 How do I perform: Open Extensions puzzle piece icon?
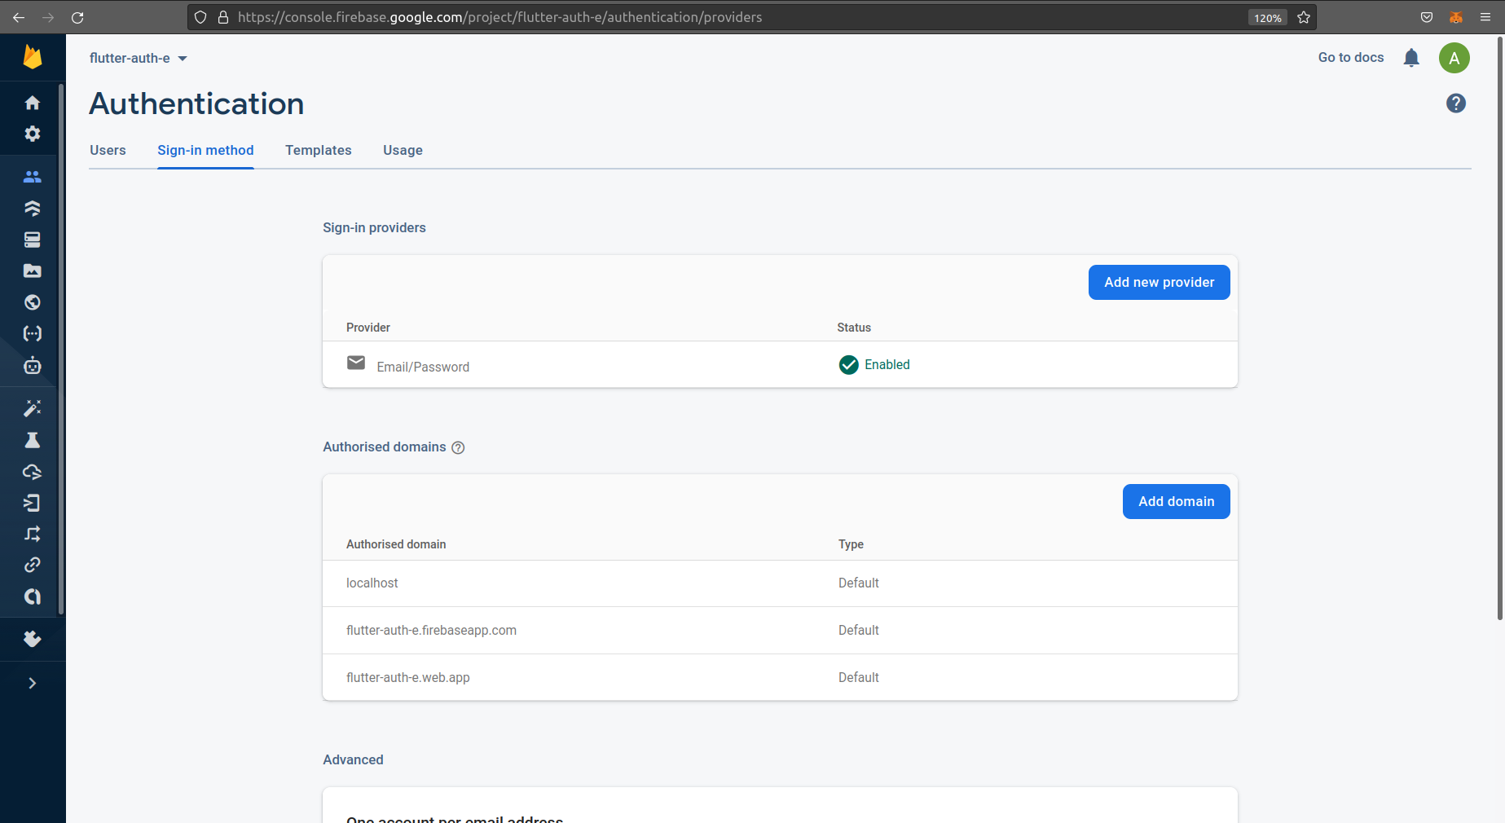(33, 639)
